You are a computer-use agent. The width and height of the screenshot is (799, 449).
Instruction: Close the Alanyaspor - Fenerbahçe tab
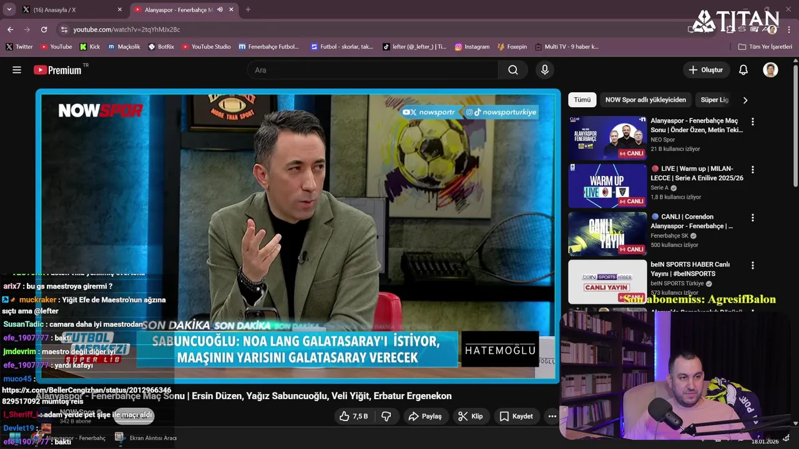(x=231, y=9)
